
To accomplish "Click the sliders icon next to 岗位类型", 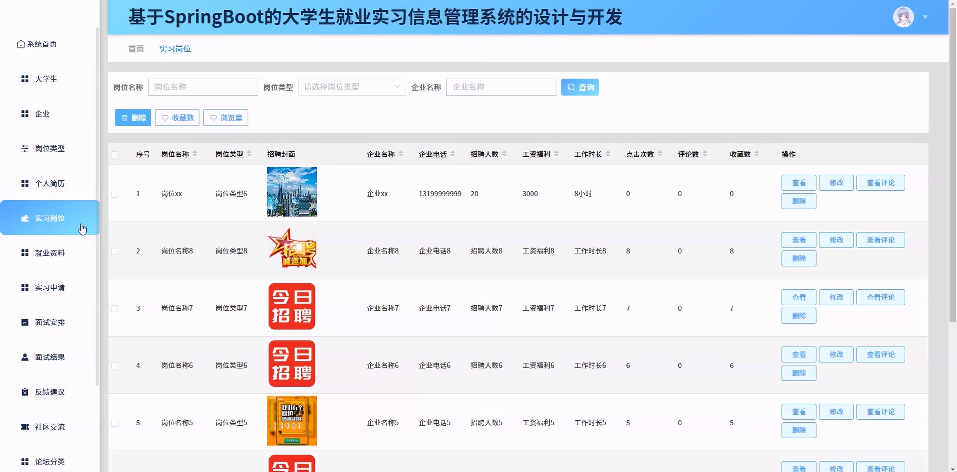I will (25, 148).
